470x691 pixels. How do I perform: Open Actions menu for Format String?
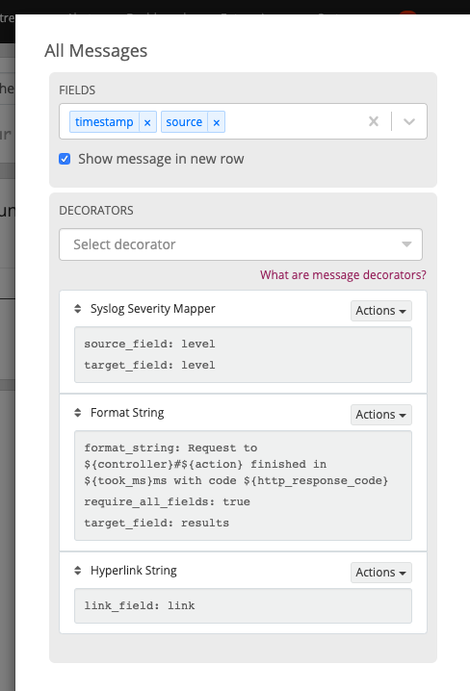381,415
